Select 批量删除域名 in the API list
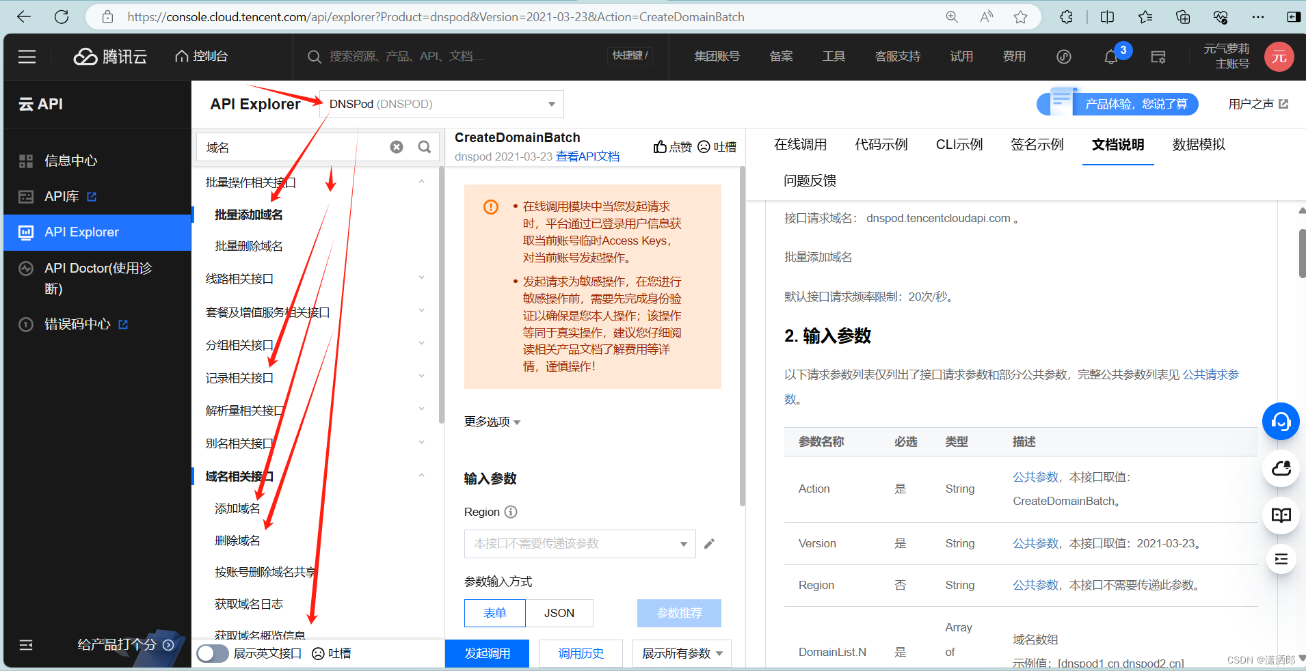1306x671 pixels. click(249, 246)
